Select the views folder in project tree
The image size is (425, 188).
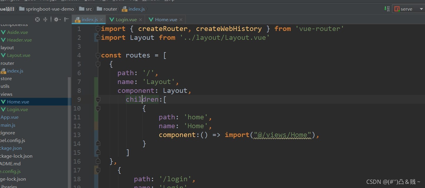[x=6, y=94]
